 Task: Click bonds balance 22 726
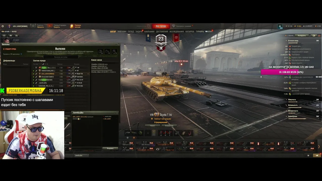289,26
